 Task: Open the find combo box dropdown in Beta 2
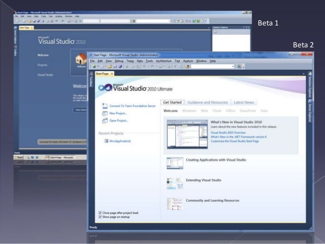click(x=233, y=67)
